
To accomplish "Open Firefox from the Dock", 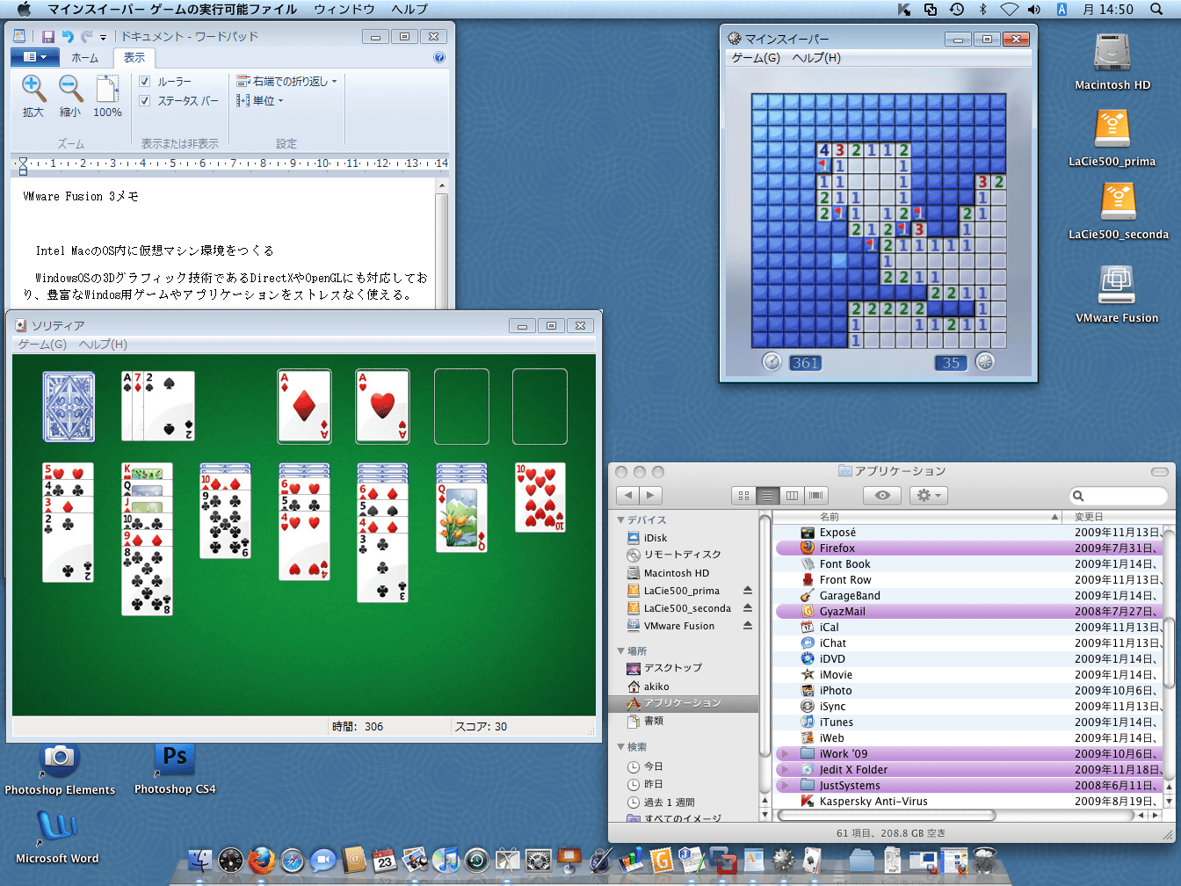I will coord(261,860).
